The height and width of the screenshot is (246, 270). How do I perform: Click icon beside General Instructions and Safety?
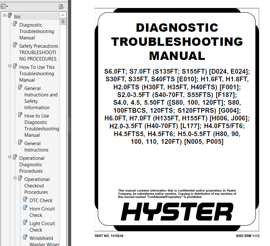[x=20, y=87]
